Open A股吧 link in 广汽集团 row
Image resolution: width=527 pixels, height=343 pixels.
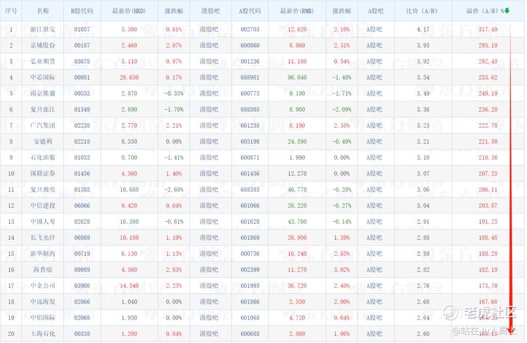click(374, 125)
